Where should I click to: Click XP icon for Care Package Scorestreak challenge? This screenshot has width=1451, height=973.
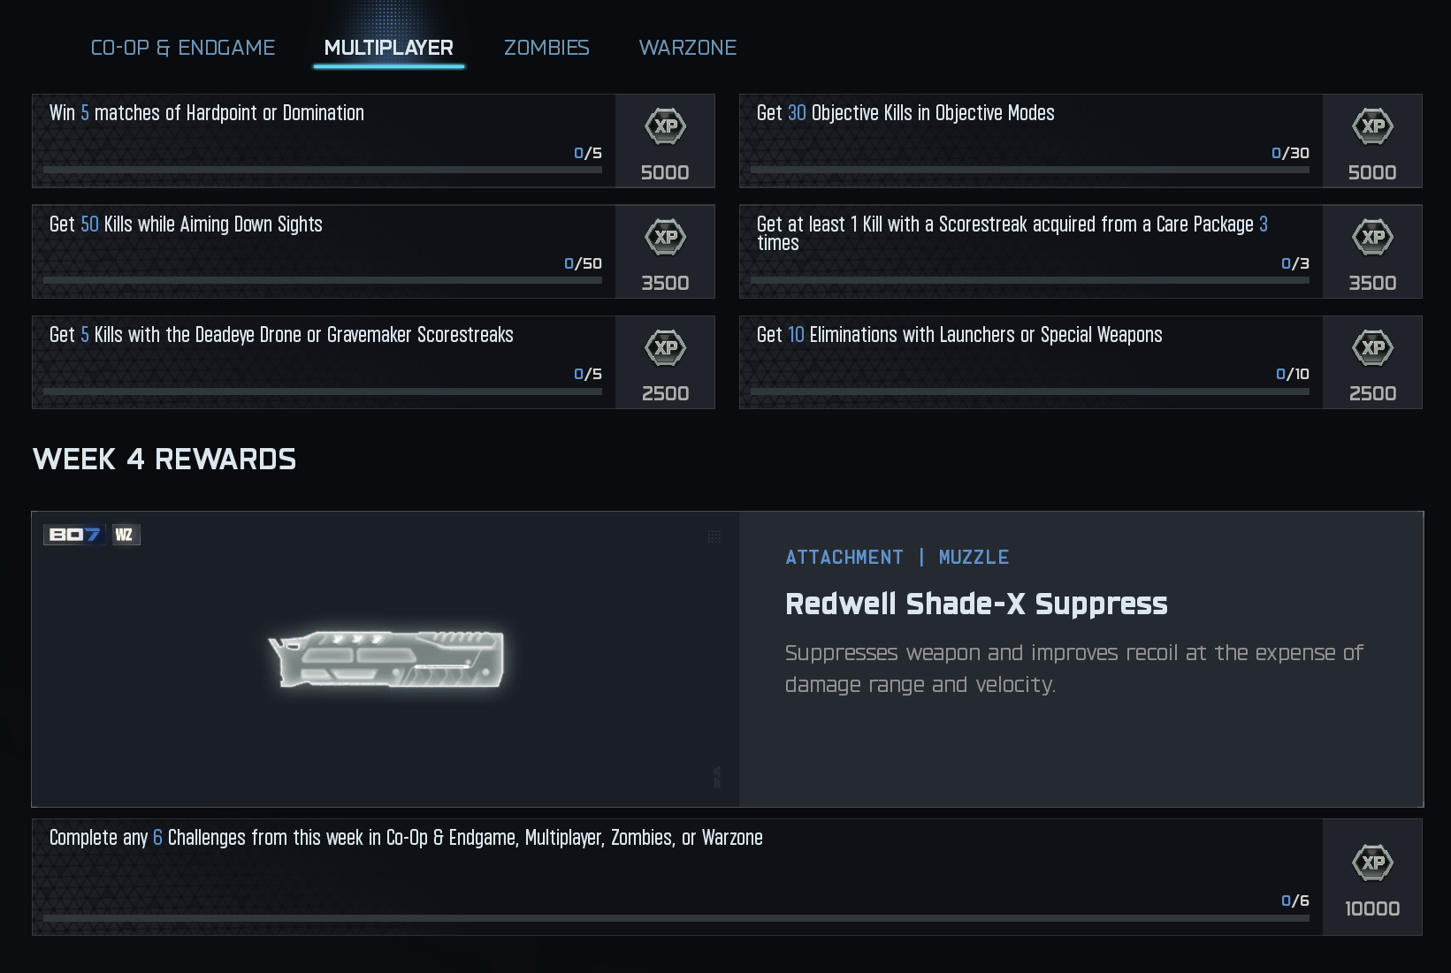(x=1372, y=237)
